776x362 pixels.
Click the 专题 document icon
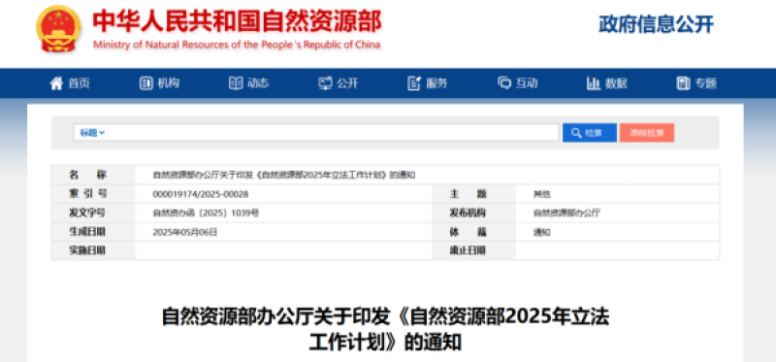(683, 83)
